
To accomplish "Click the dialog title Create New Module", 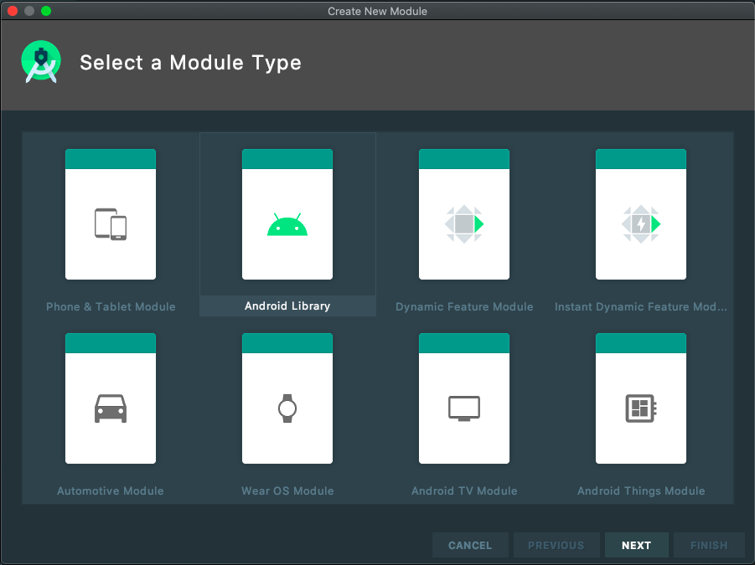I will [377, 11].
